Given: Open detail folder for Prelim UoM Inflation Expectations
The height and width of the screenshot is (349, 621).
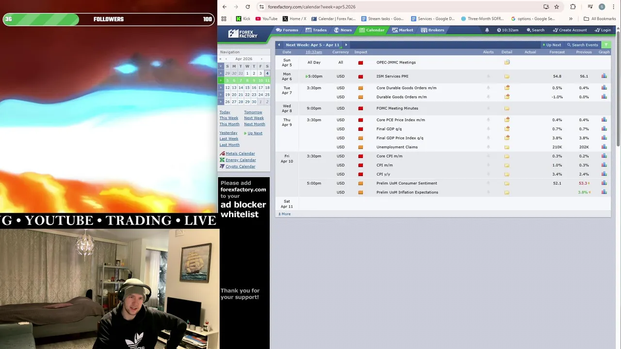Looking at the screenshot, I should click(x=507, y=192).
